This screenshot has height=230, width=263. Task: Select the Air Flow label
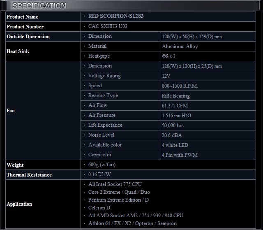coord(98,105)
